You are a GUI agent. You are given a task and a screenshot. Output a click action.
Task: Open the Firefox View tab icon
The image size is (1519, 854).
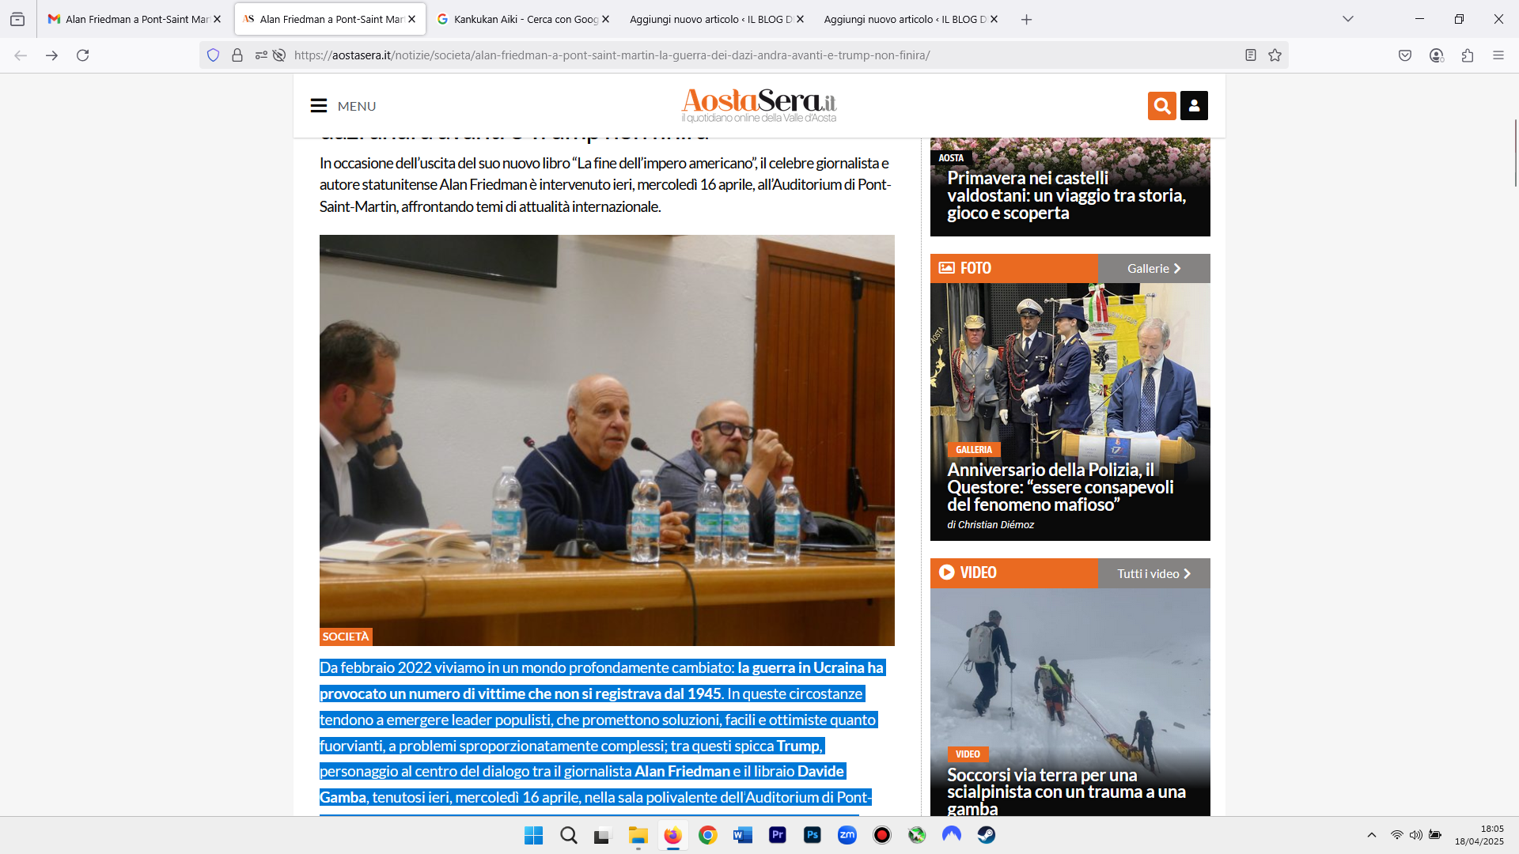(x=17, y=19)
